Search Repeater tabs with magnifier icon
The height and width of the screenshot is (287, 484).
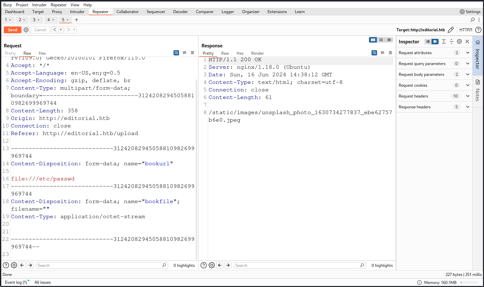click(x=472, y=20)
